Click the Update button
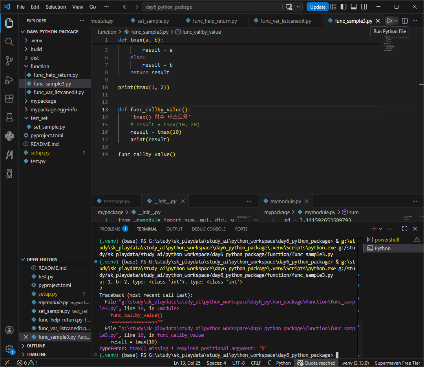The image size is (424, 367). pyautogui.click(x=318, y=7)
